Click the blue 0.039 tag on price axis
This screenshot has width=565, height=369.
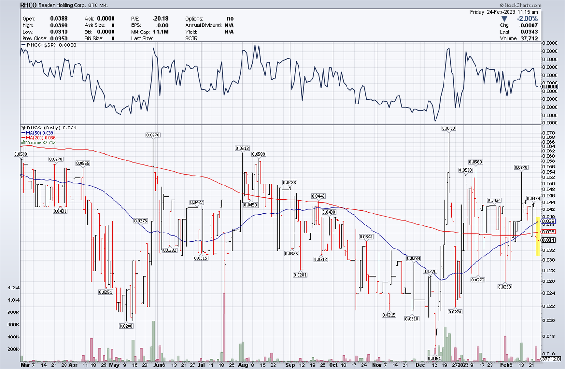(x=548, y=221)
